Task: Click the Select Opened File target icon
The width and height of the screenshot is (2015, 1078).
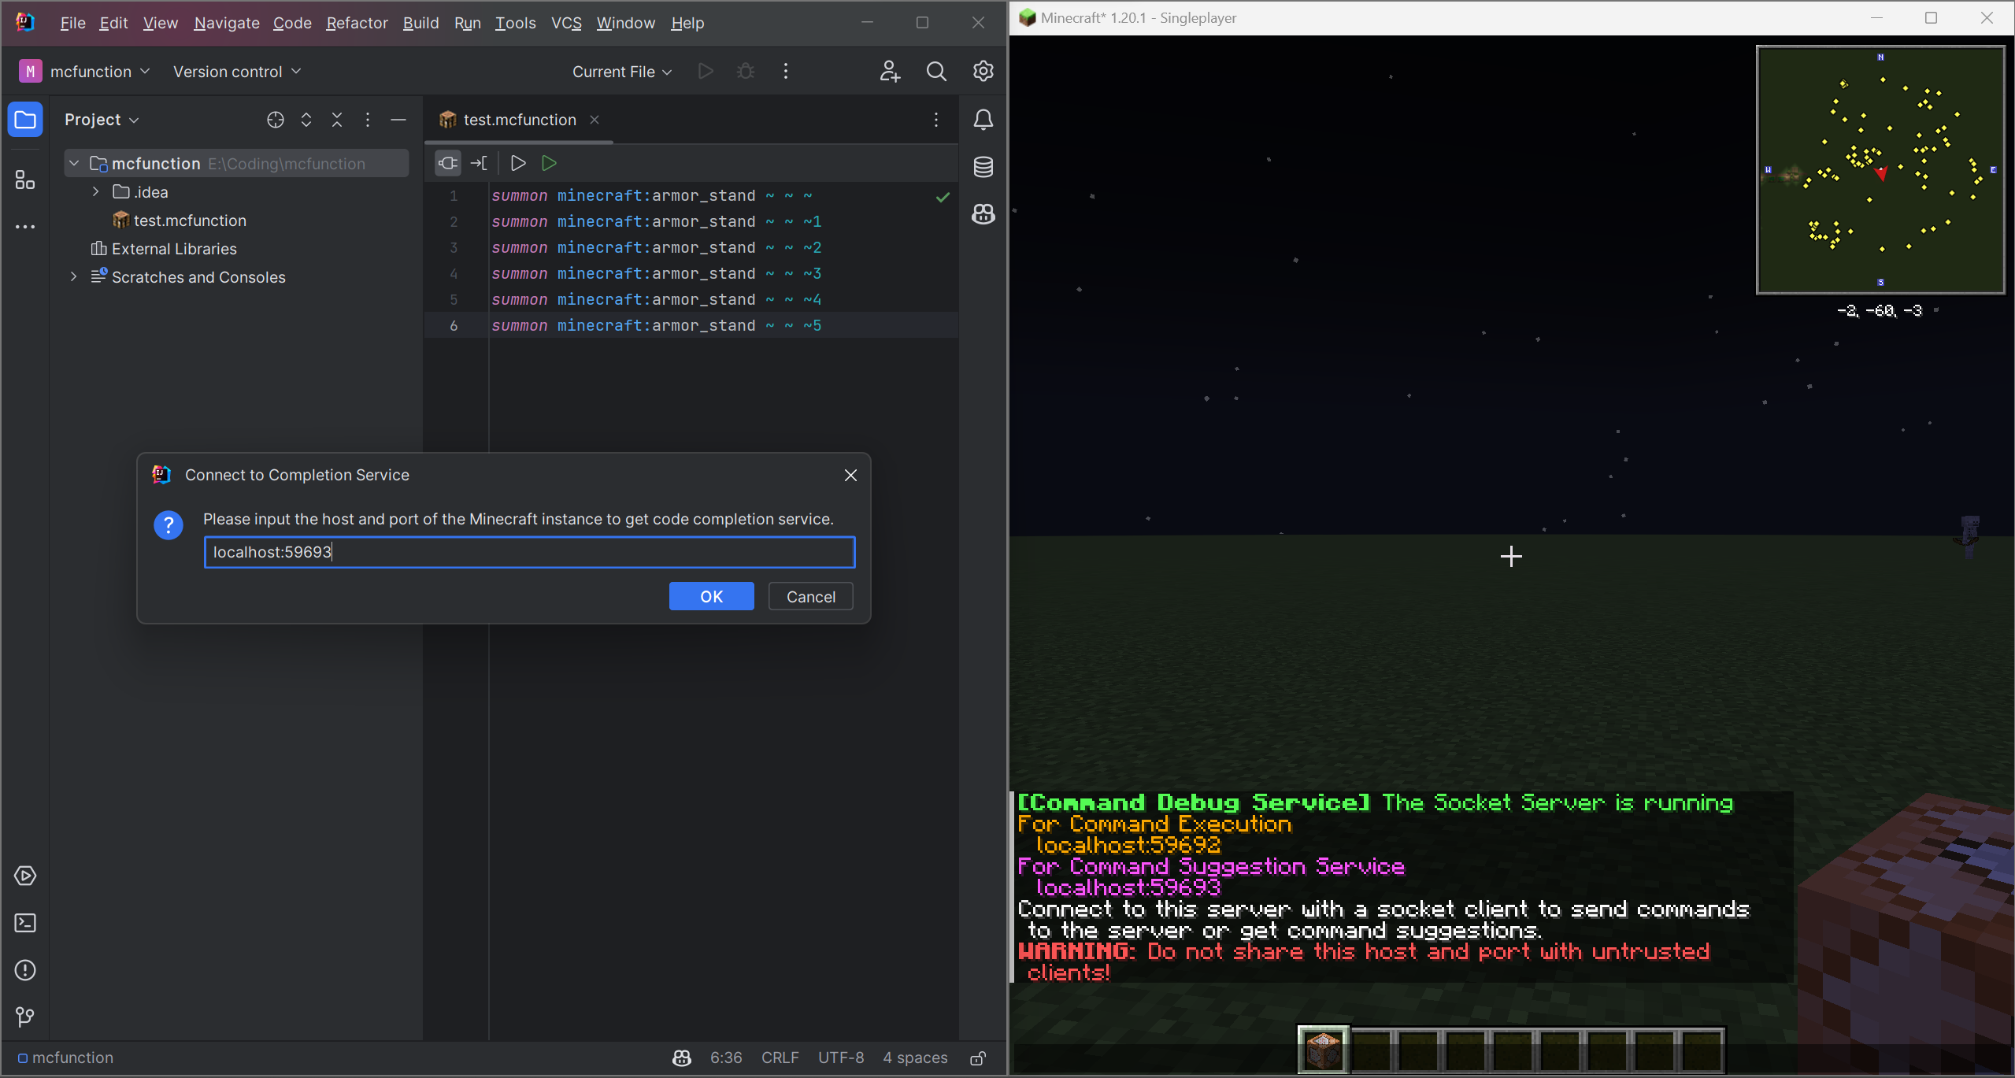Action: (276, 120)
